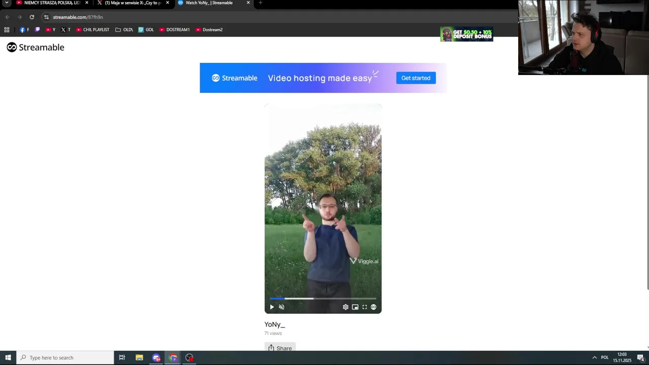The image size is (649, 365).
Task: Open a new browser tab
Action: coord(260,3)
